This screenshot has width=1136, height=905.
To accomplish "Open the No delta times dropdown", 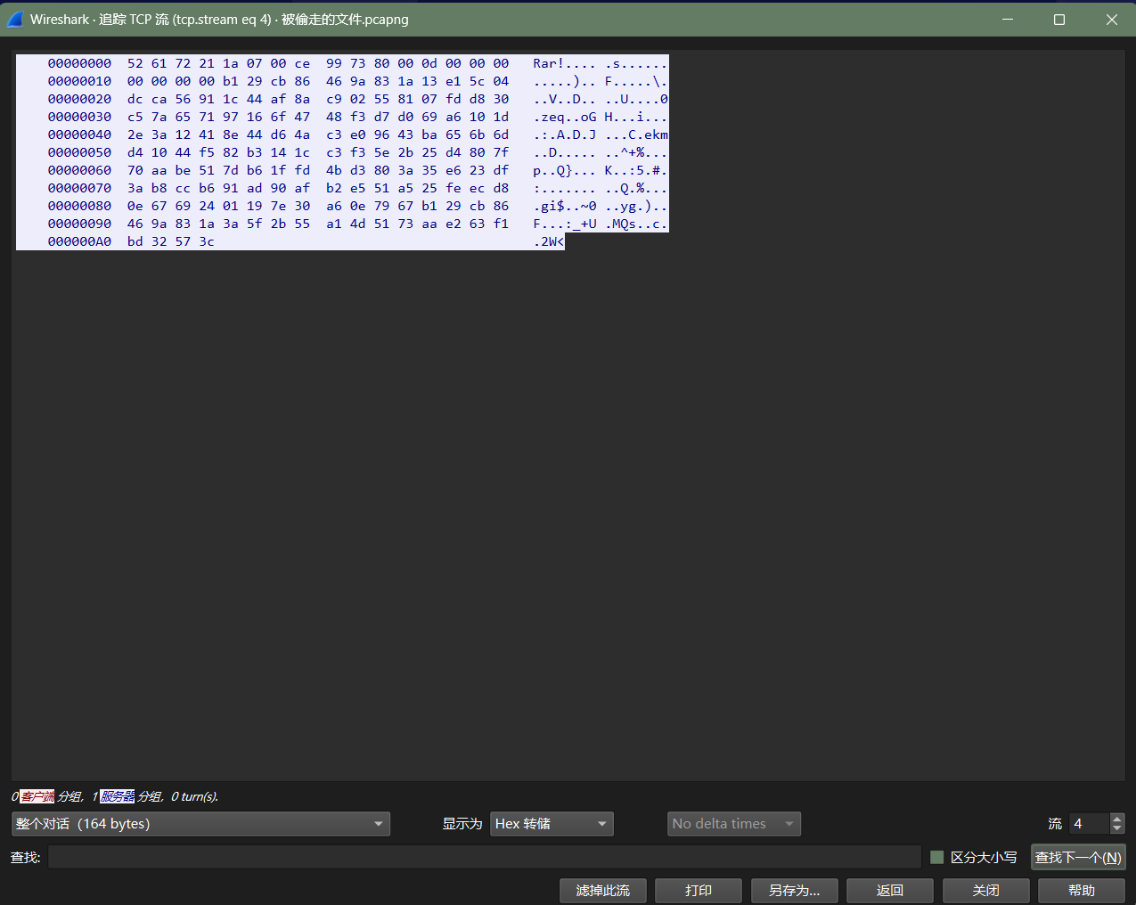I will [x=734, y=824].
